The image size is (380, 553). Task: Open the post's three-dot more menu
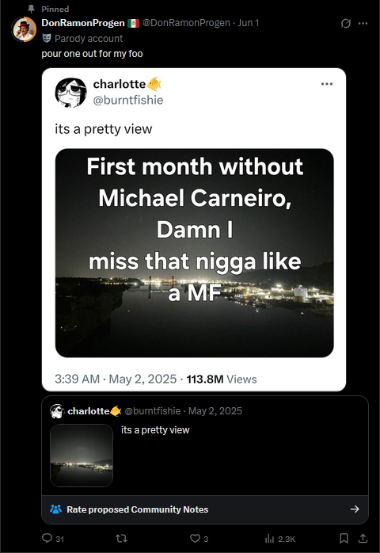(363, 23)
